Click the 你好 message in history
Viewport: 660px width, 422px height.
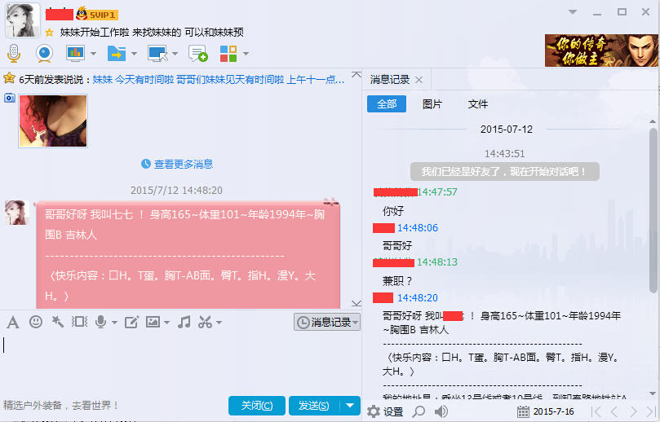pyautogui.click(x=393, y=211)
